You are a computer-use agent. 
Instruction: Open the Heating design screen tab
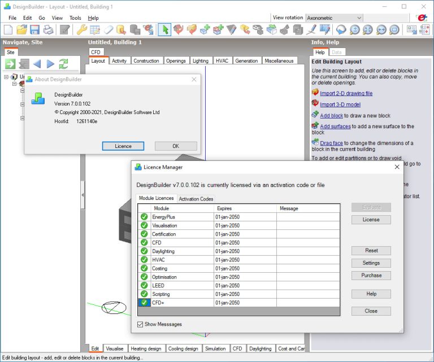[x=146, y=348]
